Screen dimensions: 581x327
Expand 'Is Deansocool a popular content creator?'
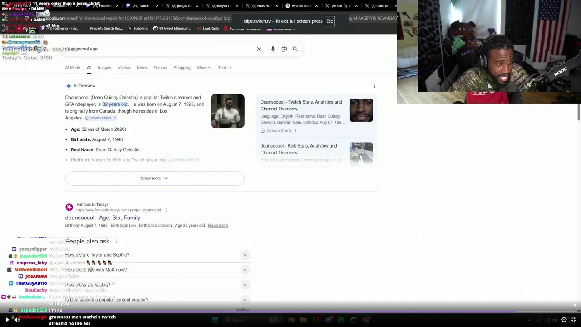(158, 300)
